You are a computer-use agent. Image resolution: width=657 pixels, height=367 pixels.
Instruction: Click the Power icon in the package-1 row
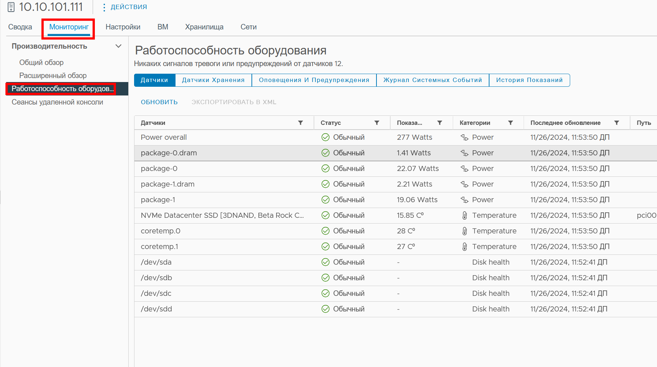(x=464, y=200)
